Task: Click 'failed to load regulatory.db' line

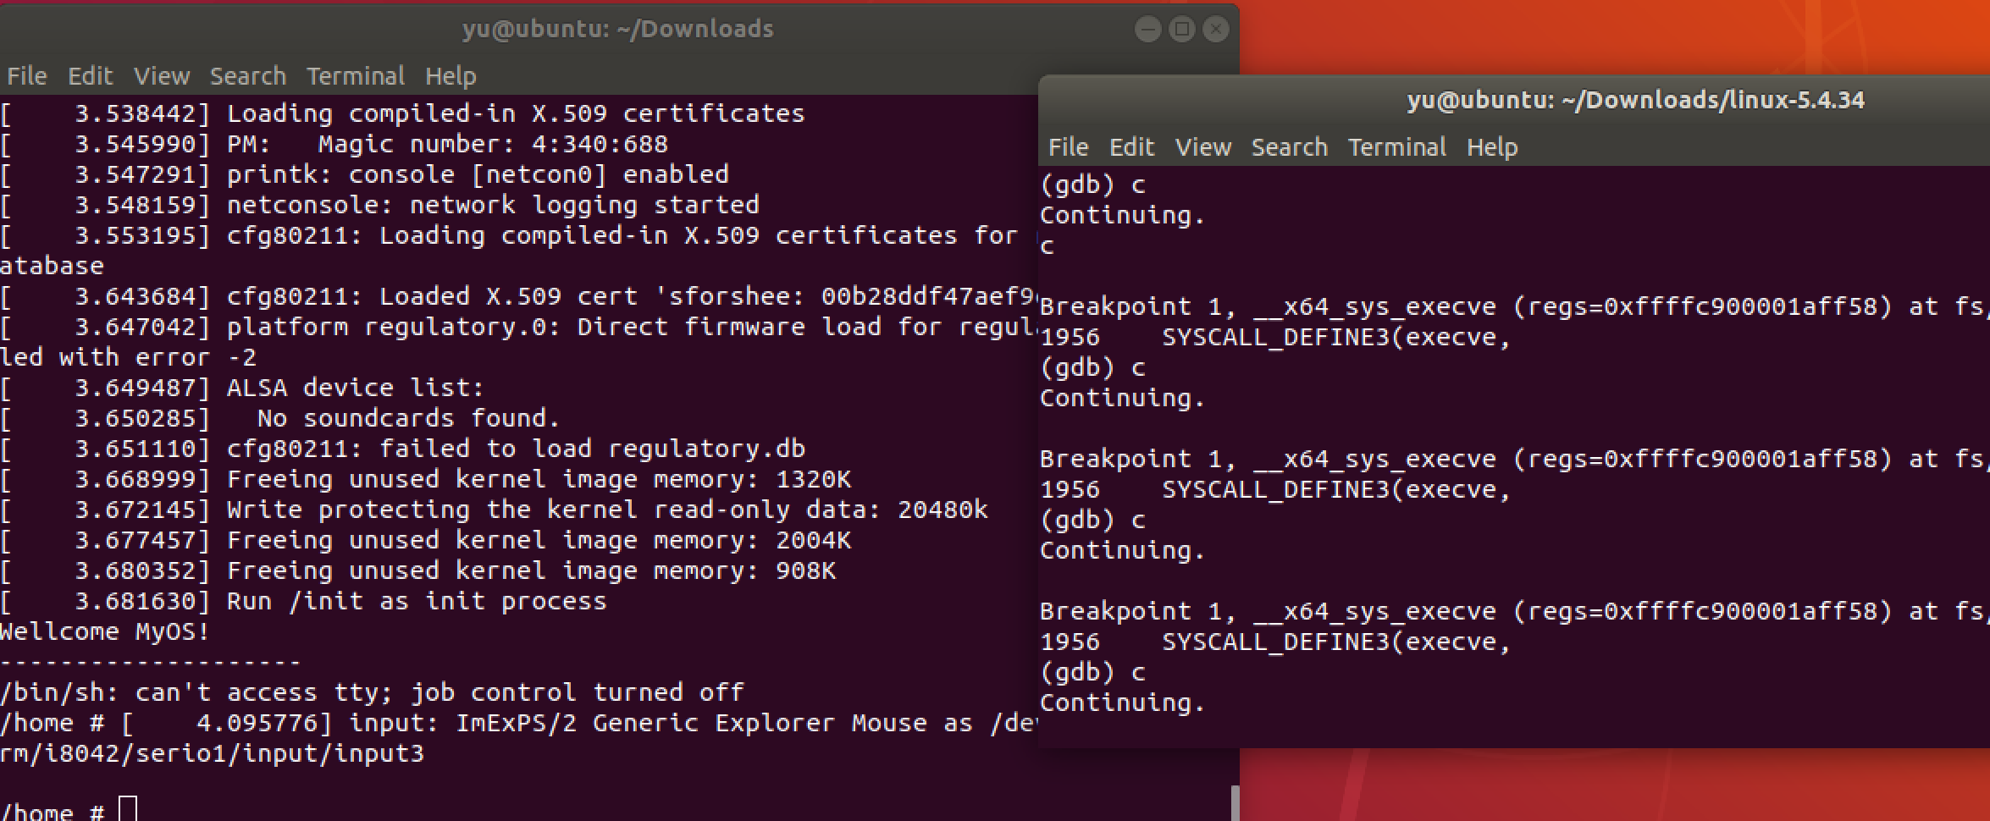Action: point(592,449)
